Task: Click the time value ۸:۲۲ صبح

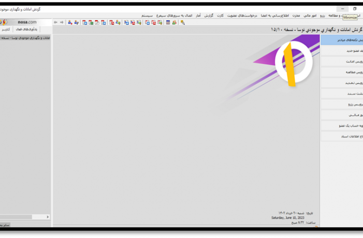Action: (x=297, y=222)
